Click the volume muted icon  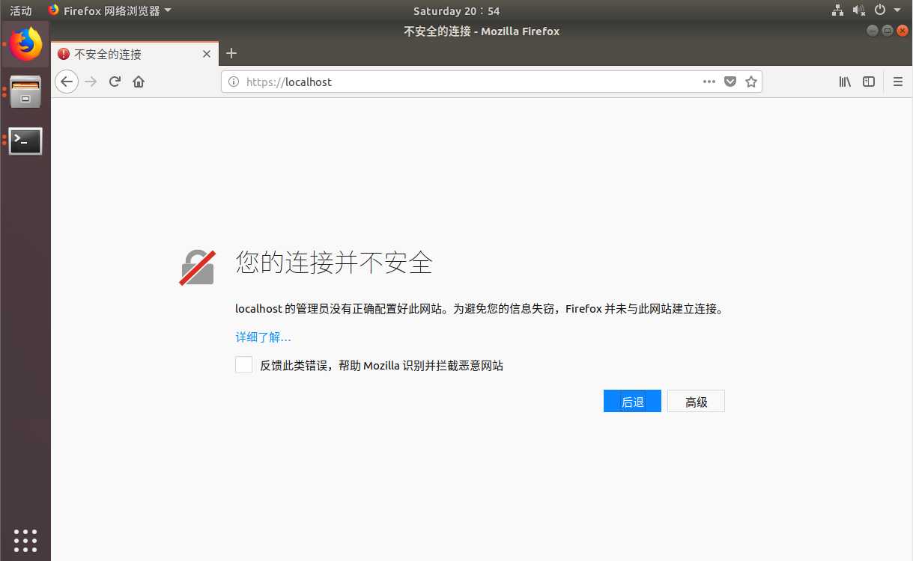pos(859,10)
